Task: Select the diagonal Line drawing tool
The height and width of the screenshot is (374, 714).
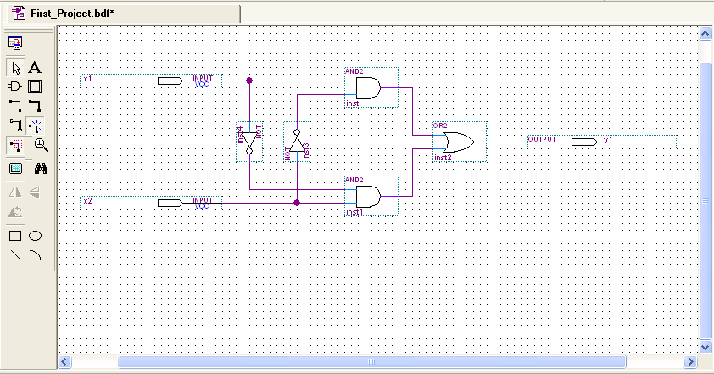Action: tap(15, 254)
